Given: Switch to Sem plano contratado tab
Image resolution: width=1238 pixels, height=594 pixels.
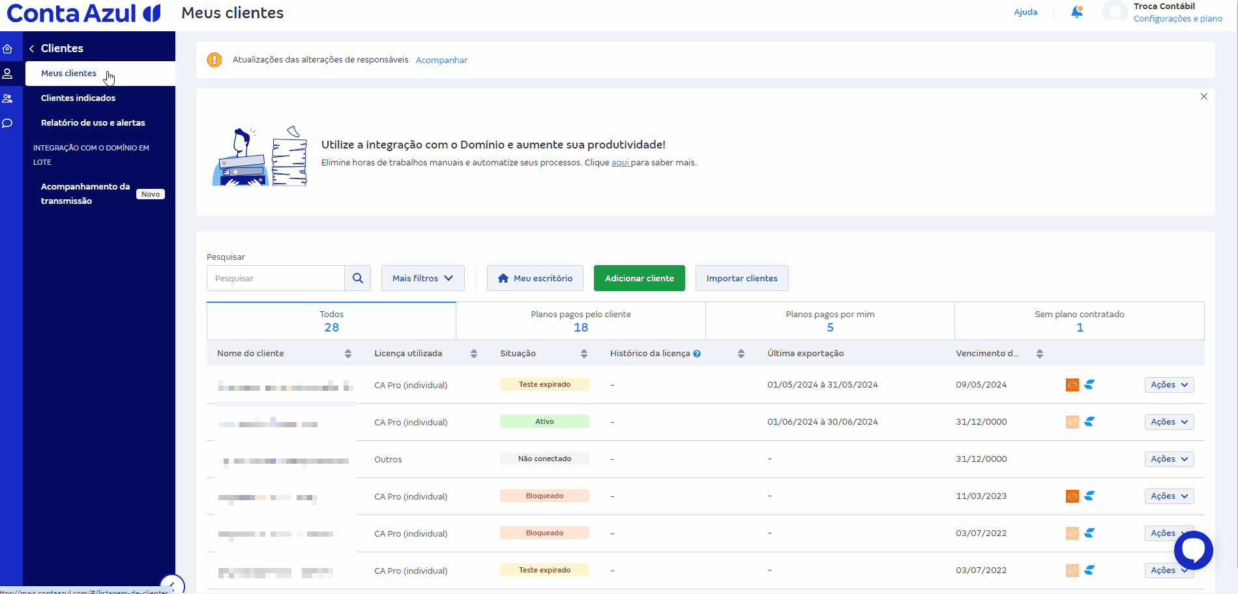Looking at the screenshot, I should (x=1080, y=321).
